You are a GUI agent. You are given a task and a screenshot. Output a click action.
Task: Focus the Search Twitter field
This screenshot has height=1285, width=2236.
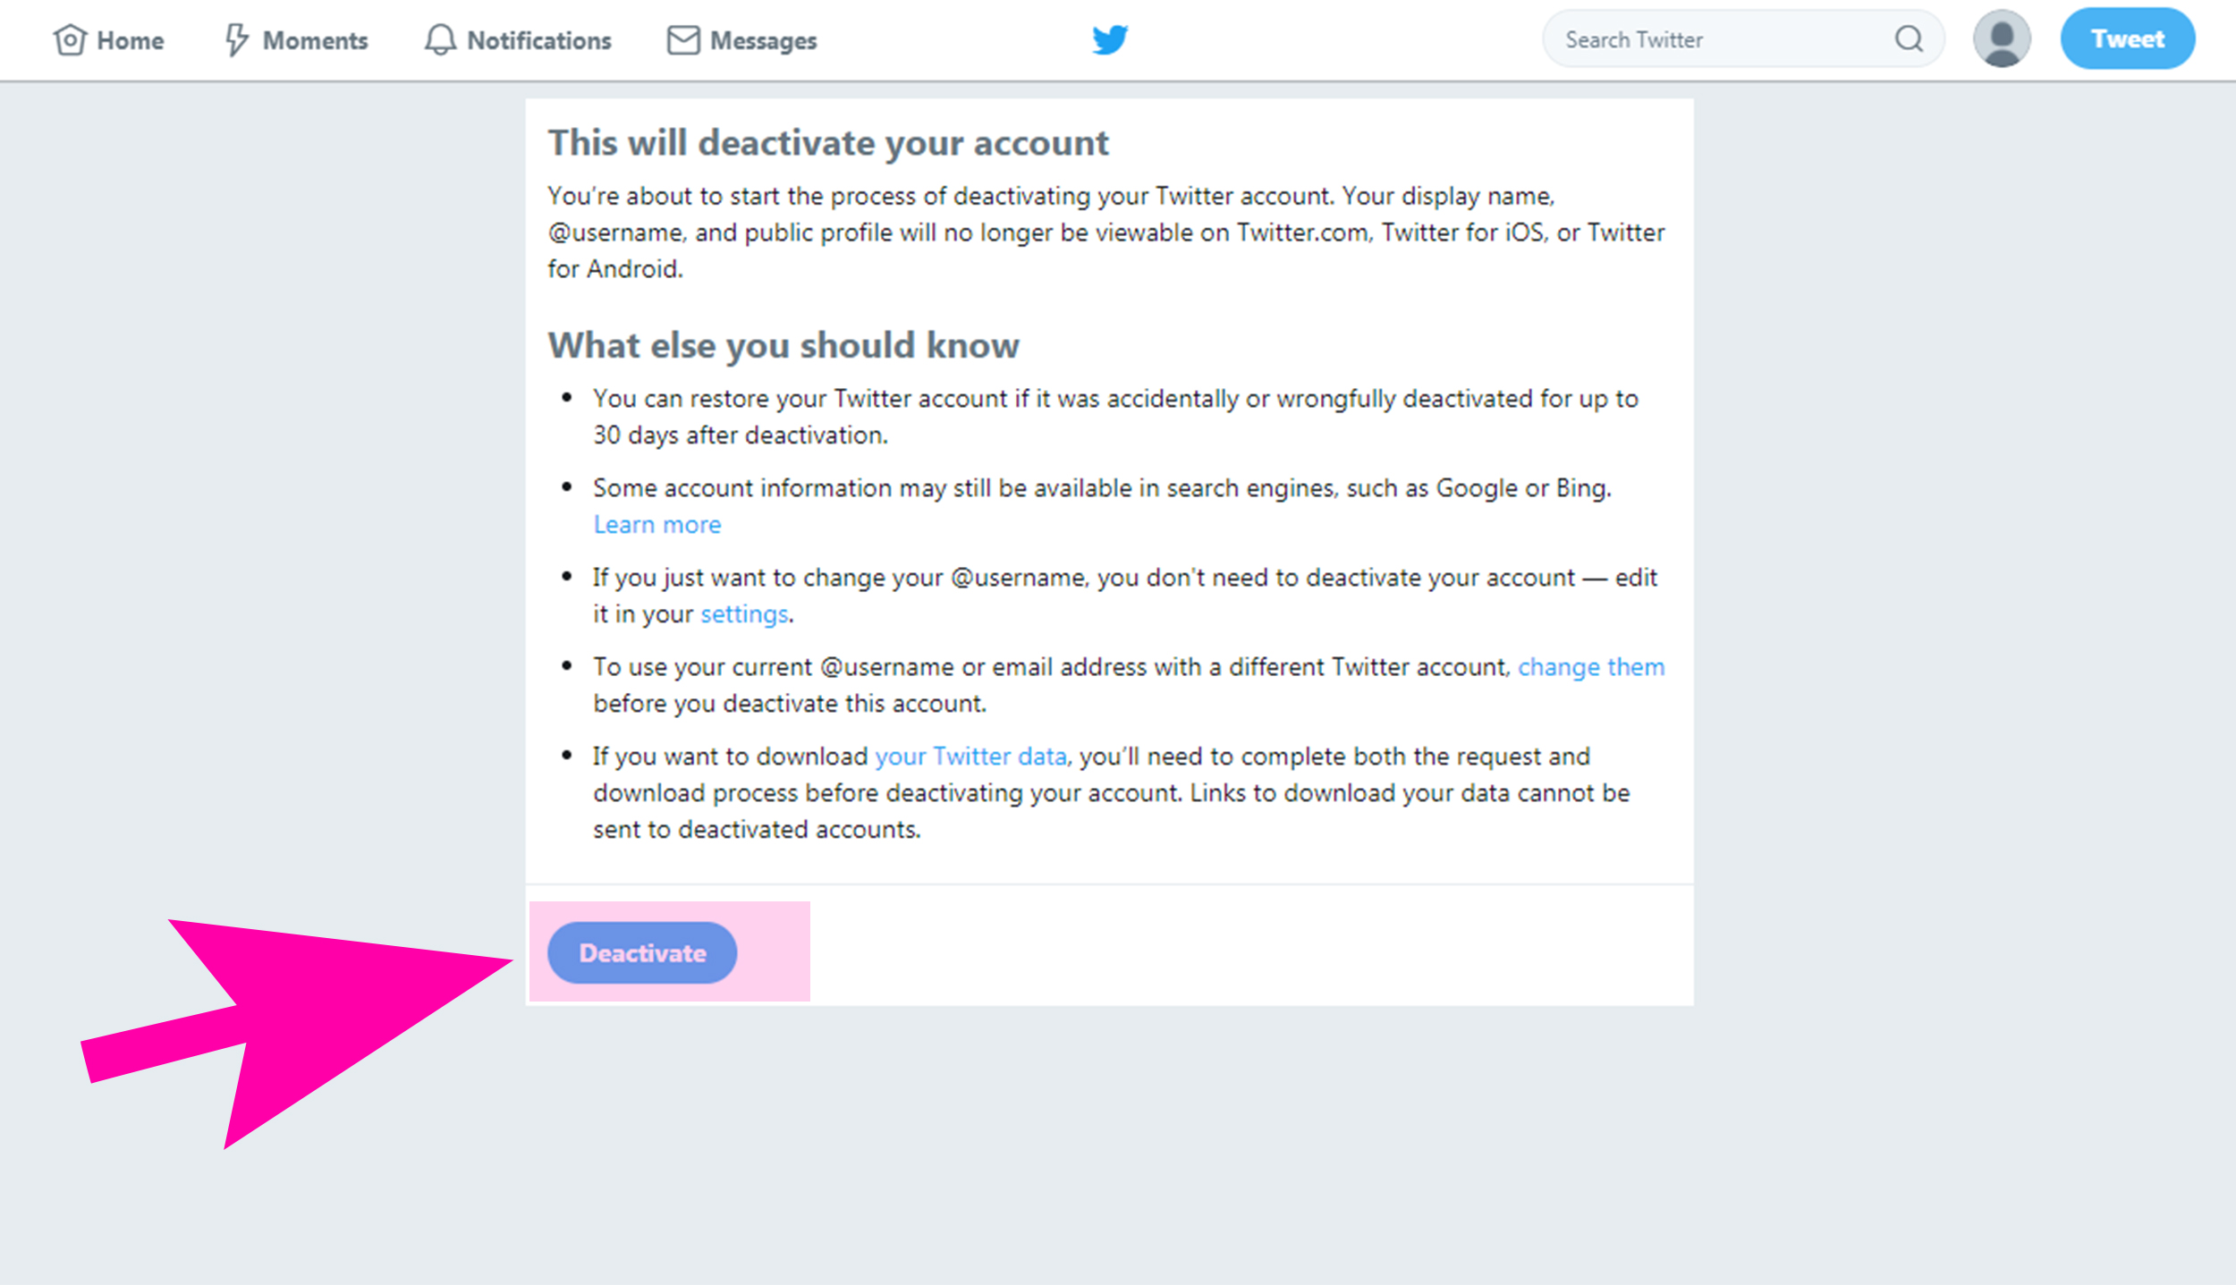coord(1717,40)
